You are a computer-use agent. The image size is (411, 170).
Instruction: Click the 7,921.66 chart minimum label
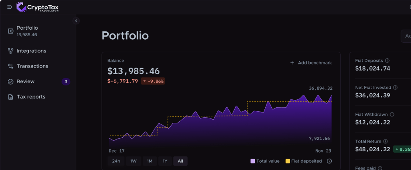tap(319, 139)
